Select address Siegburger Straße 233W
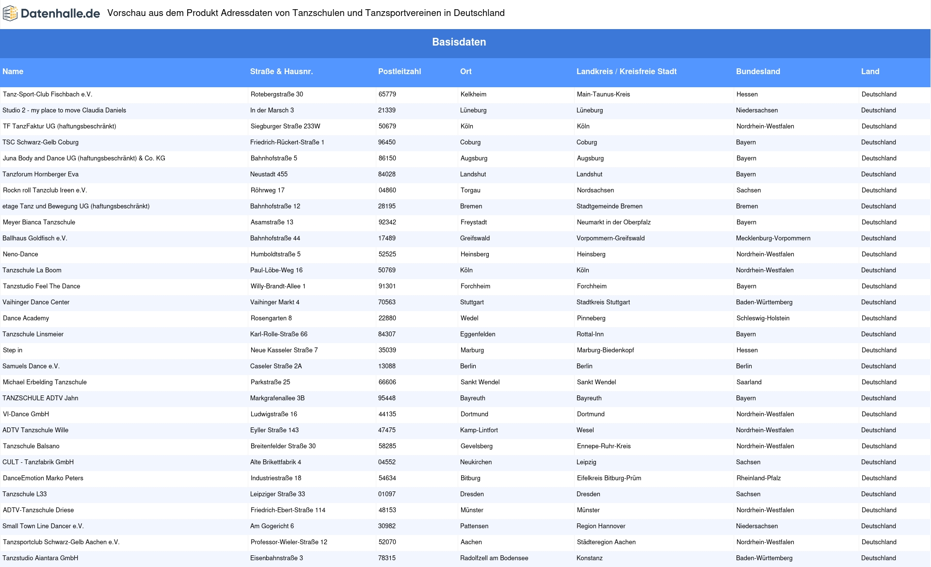The image size is (931, 567). [286, 126]
